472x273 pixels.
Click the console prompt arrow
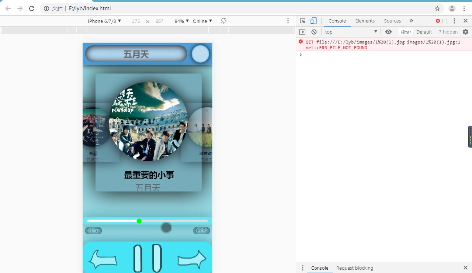point(301,55)
